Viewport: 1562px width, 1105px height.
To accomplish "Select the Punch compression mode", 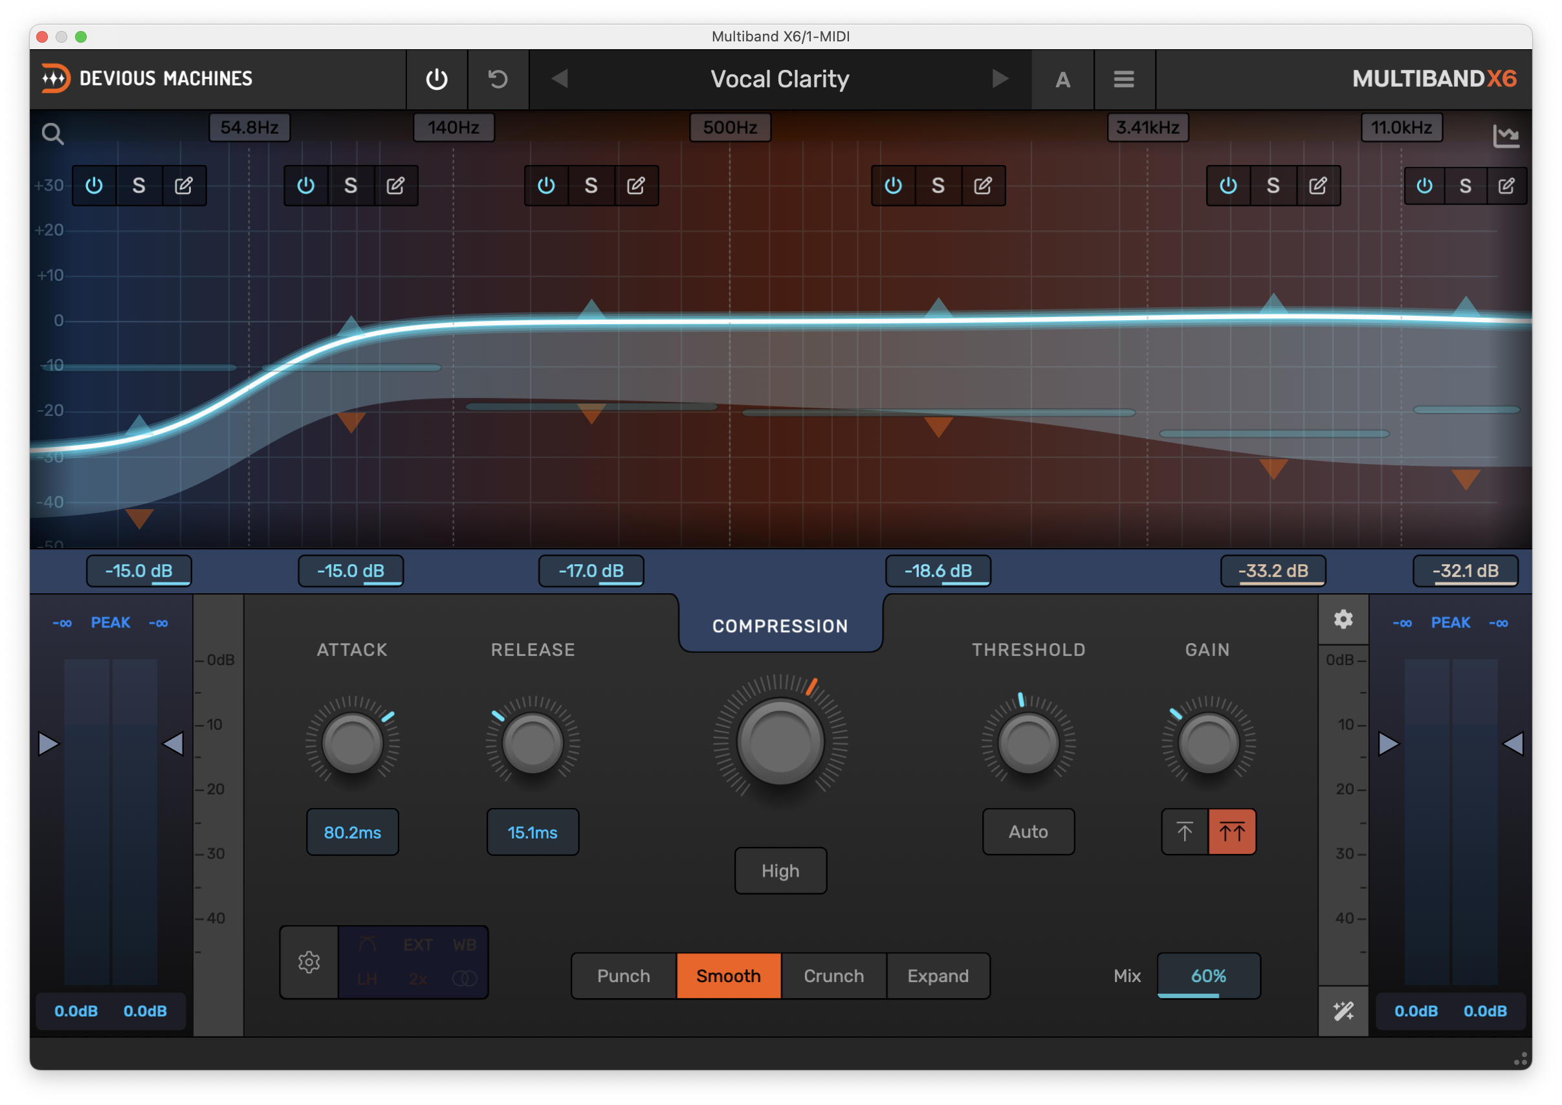I will coord(623,976).
